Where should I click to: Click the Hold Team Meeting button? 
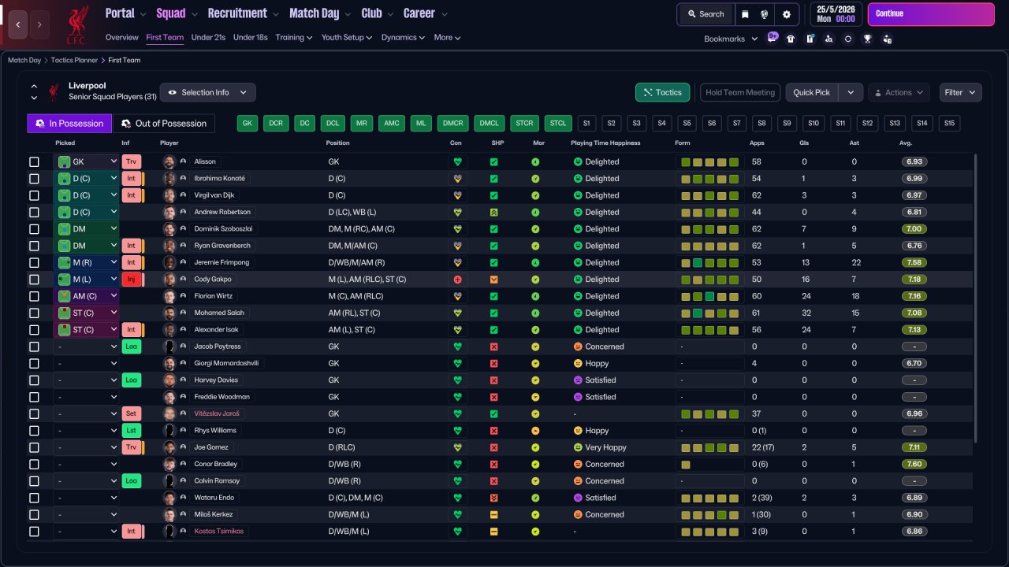coord(740,92)
